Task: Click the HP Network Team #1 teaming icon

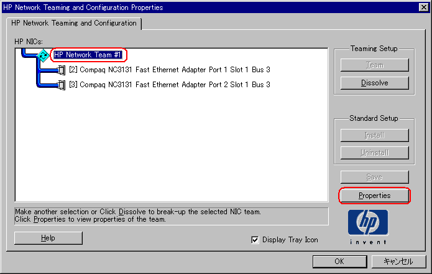Action: [43, 55]
